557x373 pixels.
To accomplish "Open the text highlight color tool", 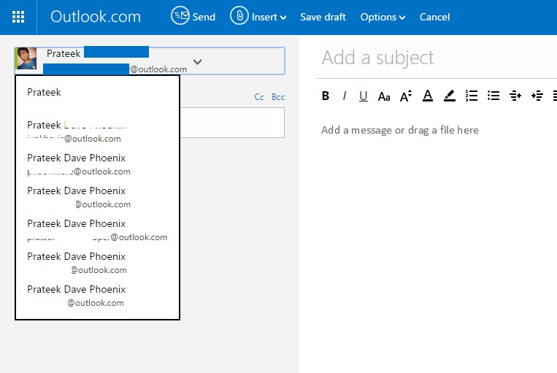I will [x=450, y=96].
